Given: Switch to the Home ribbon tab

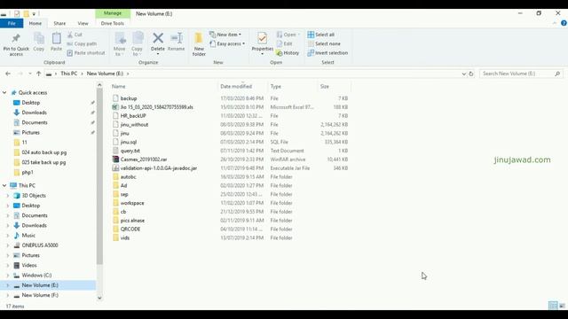Looking at the screenshot, I should (x=35, y=23).
